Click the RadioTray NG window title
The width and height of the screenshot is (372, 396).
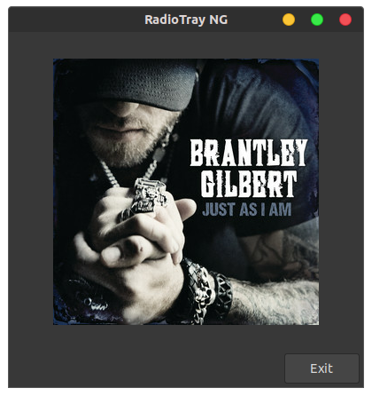(186, 20)
